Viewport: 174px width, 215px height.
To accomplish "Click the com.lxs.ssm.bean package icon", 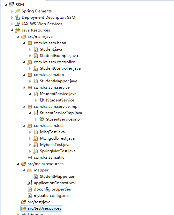I will [30, 43].
